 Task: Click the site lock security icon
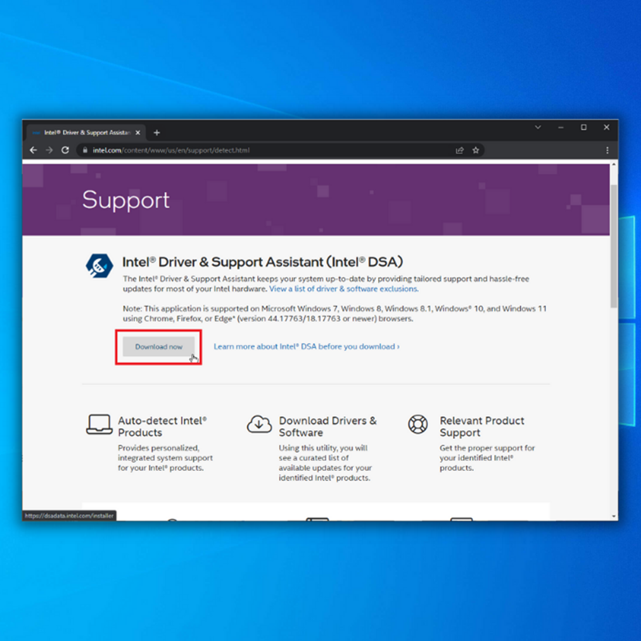[85, 151]
